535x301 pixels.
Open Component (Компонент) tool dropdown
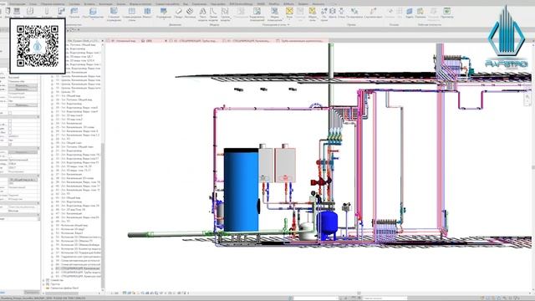click(30, 13)
